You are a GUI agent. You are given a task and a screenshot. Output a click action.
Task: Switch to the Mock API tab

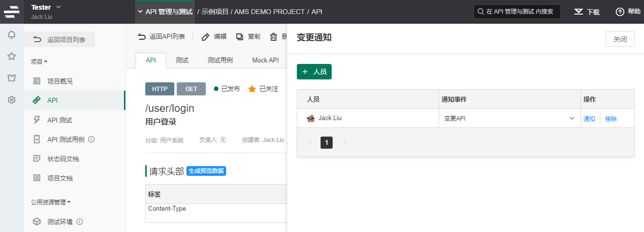point(265,61)
